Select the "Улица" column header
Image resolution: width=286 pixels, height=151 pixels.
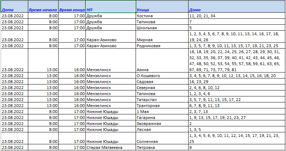(162, 10)
